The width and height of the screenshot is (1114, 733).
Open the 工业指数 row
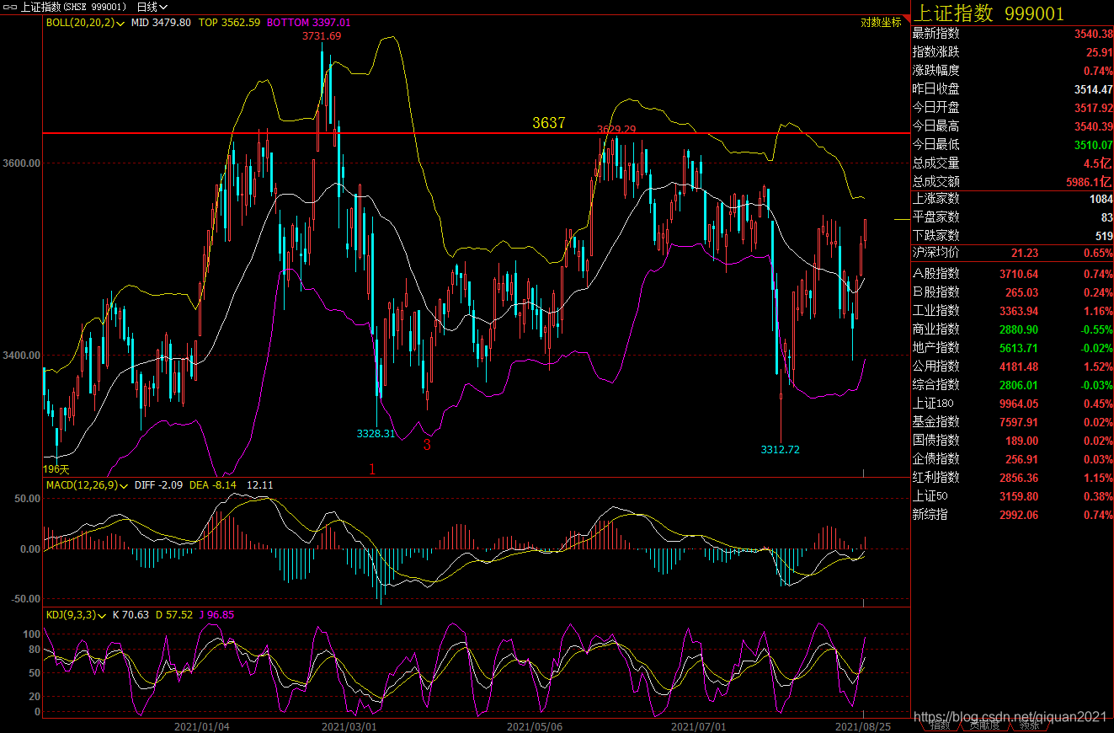pos(1013,311)
